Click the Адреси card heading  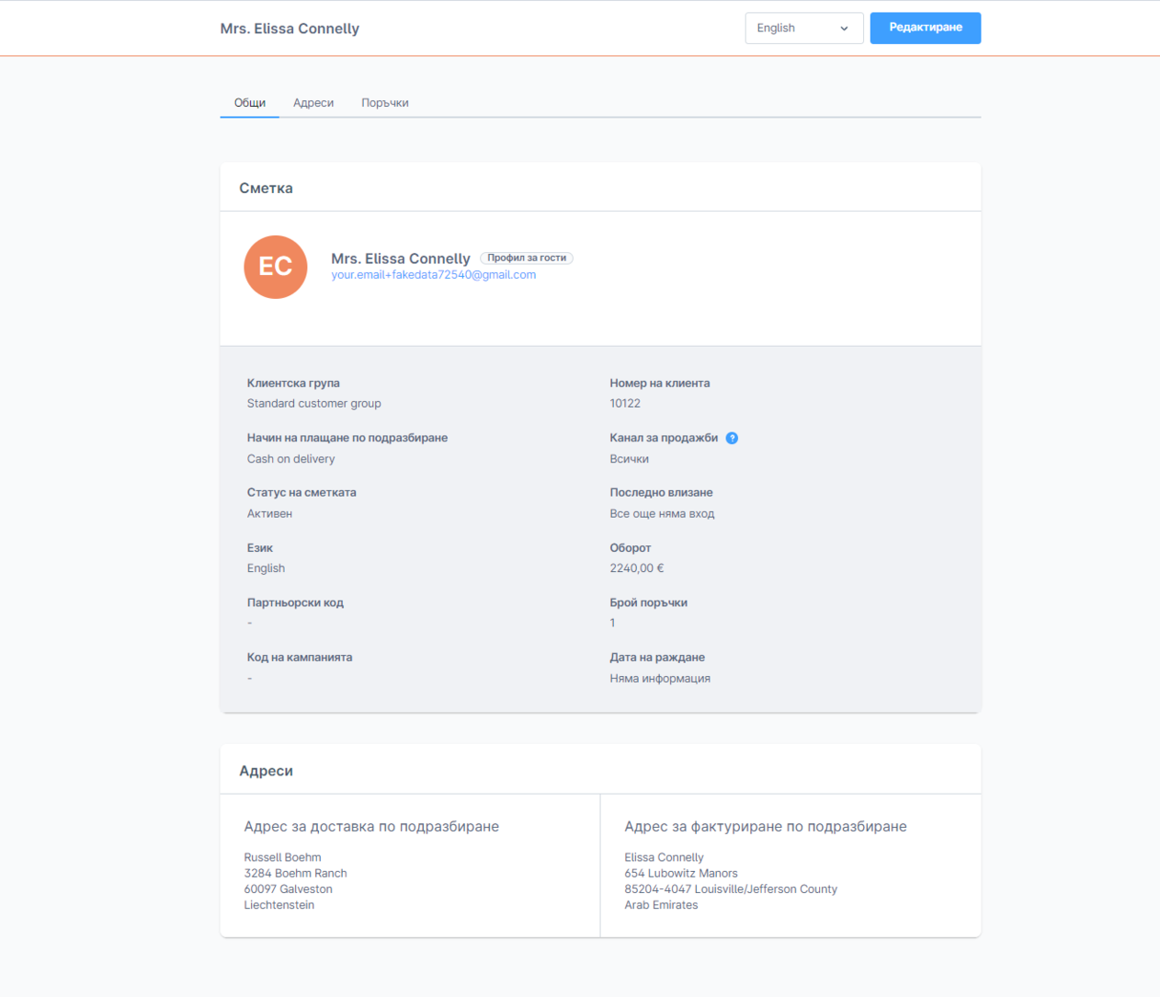coord(266,771)
